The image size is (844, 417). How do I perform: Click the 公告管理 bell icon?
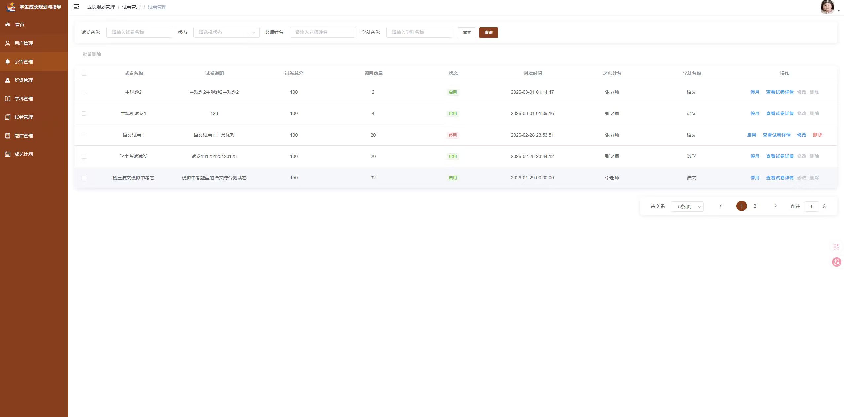pyautogui.click(x=8, y=62)
